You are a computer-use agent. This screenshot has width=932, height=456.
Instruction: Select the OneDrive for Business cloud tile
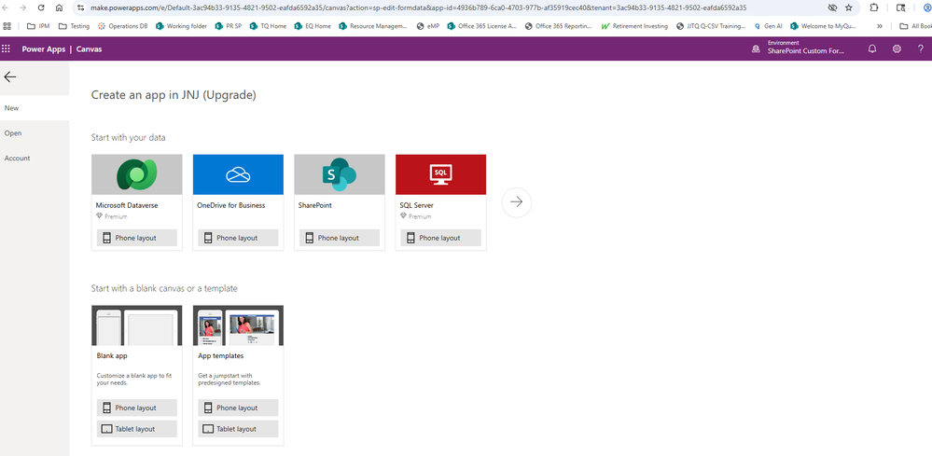coord(238,174)
